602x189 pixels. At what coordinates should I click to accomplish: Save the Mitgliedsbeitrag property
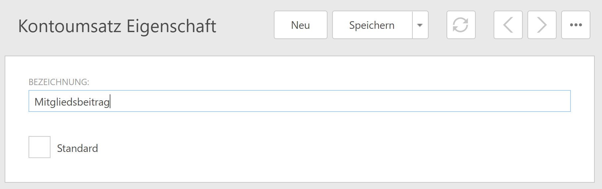[372, 25]
